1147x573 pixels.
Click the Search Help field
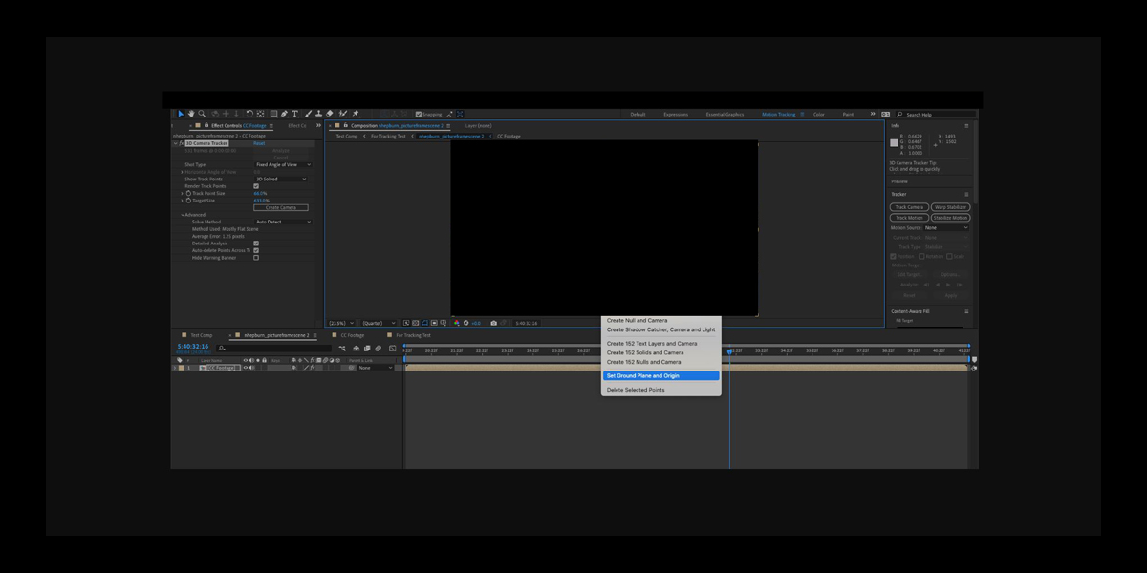(x=938, y=114)
